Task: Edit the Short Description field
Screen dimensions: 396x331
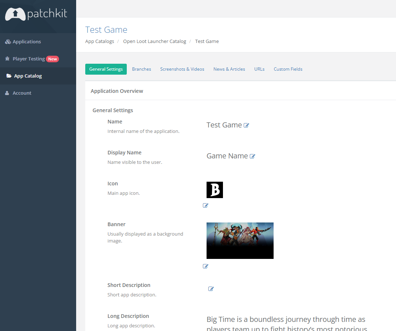Action: (x=211, y=289)
